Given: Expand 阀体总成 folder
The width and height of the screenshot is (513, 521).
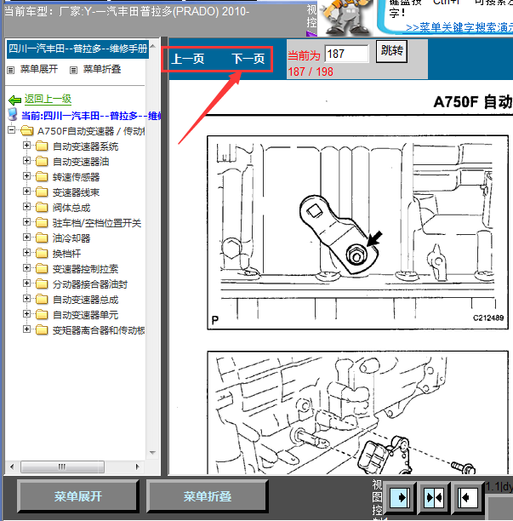Looking at the screenshot, I should coord(27,206).
